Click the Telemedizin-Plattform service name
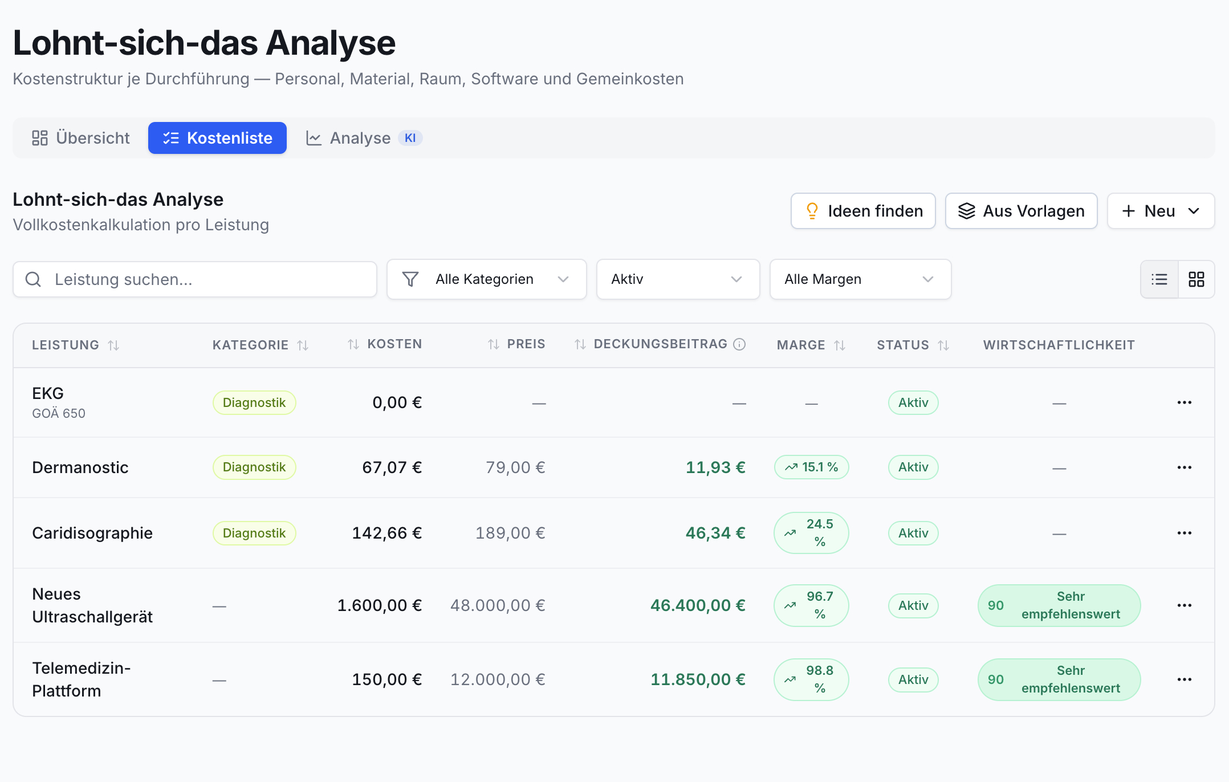 (x=82, y=679)
